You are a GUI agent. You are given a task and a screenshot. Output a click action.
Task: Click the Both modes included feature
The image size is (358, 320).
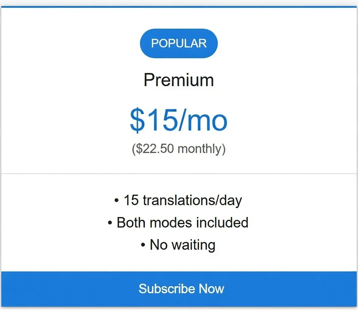click(182, 223)
